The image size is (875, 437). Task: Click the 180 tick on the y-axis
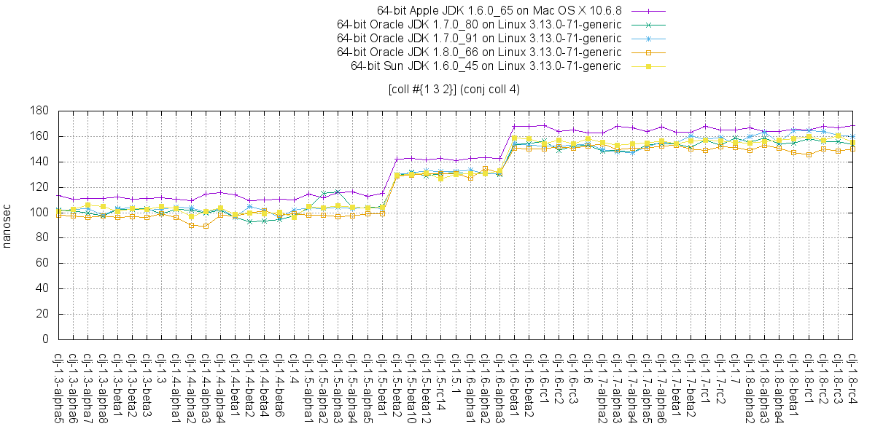tap(39, 111)
